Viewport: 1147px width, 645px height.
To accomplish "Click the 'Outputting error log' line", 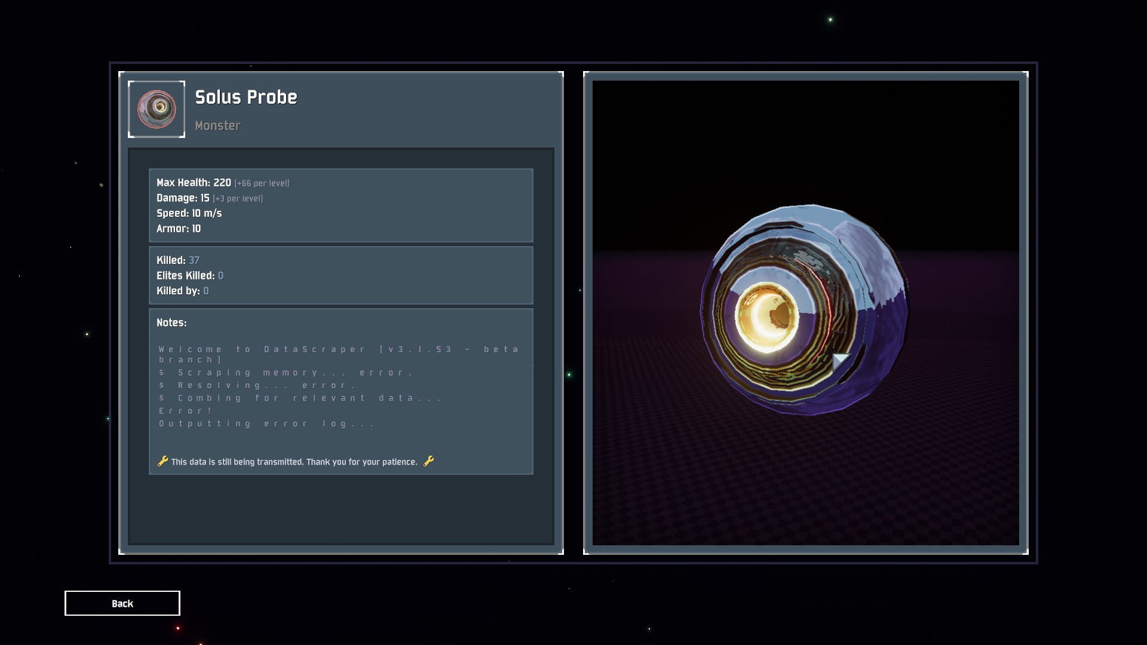I will (266, 424).
